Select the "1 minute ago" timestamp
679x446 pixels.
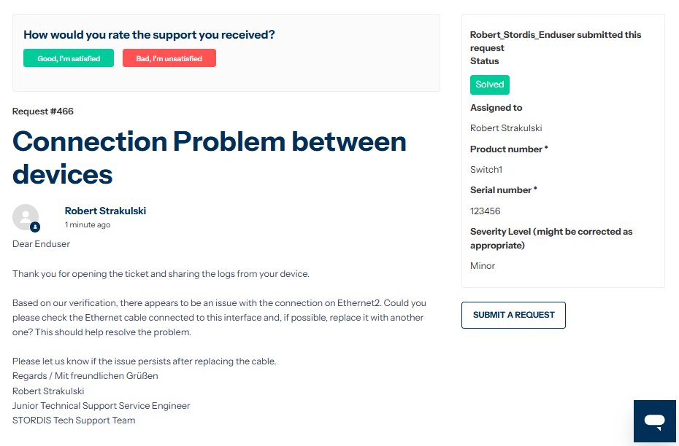(88, 224)
